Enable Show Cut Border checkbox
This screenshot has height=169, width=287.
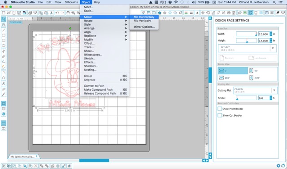[220, 115]
